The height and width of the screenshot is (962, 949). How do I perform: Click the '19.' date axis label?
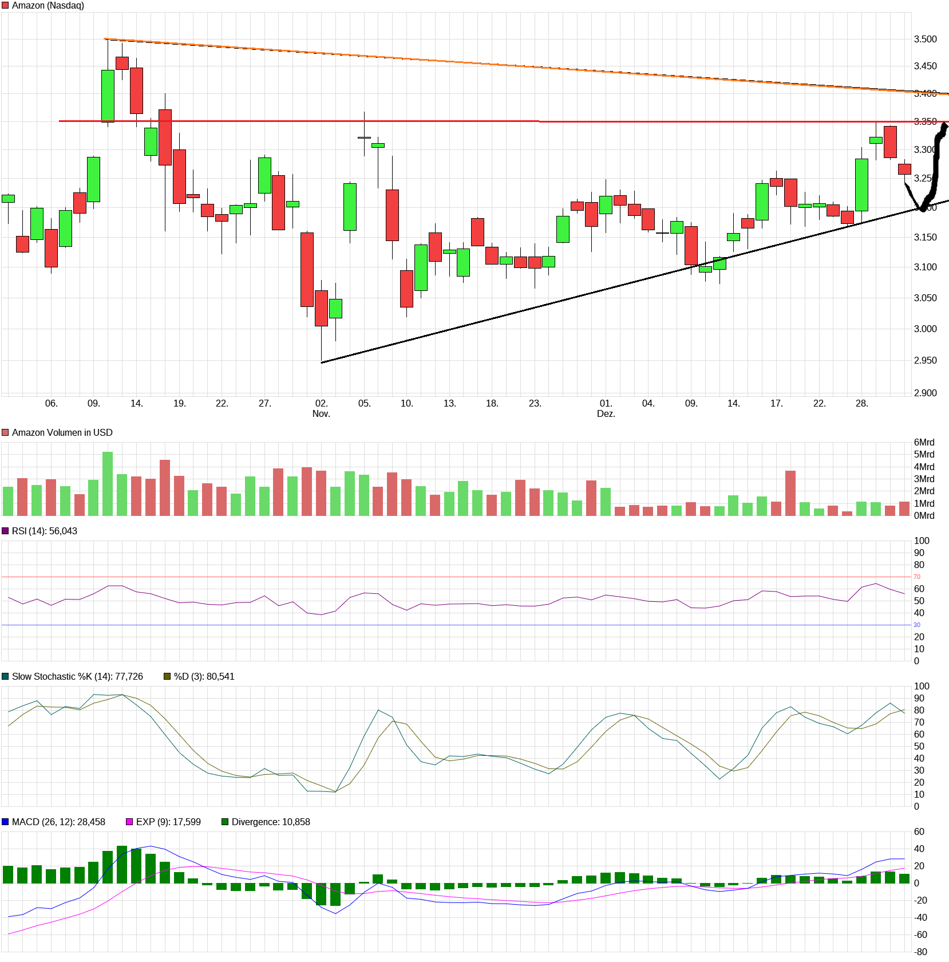click(x=180, y=403)
